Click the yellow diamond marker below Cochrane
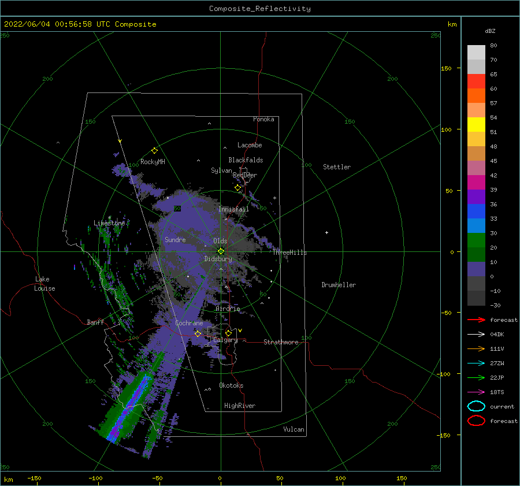Screen dimensions: 520x486 click(x=198, y=333)
